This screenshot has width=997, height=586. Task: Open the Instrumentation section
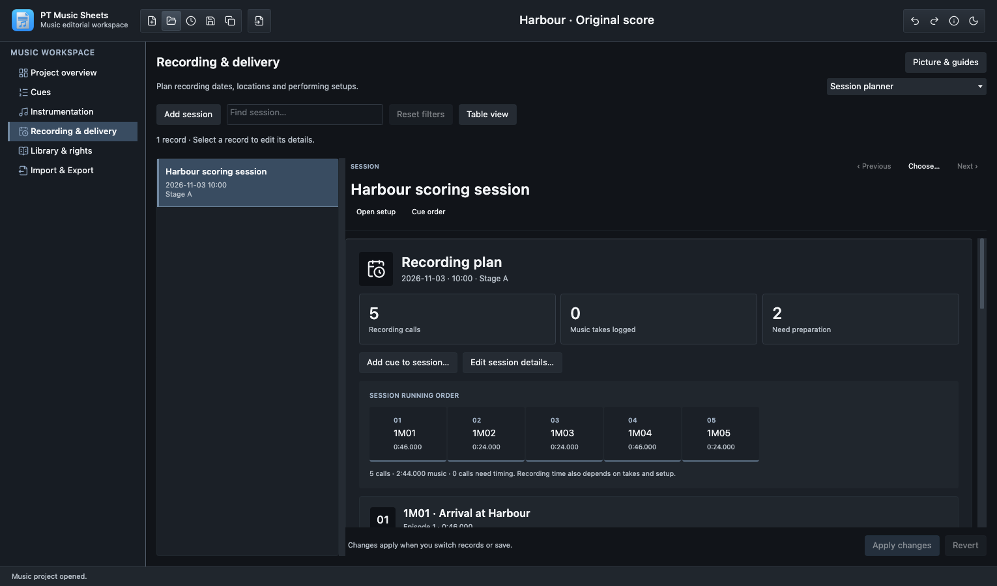point(72,112)
